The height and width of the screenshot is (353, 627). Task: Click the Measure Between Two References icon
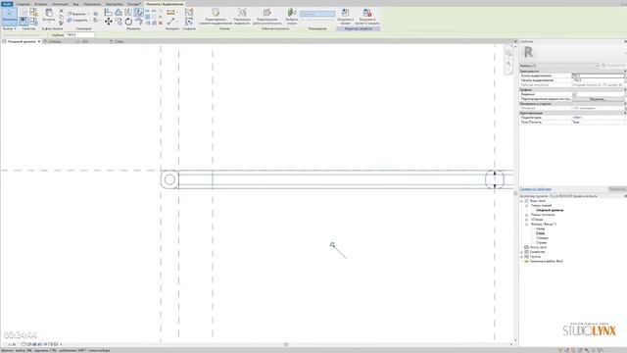(x=170, y=22)
